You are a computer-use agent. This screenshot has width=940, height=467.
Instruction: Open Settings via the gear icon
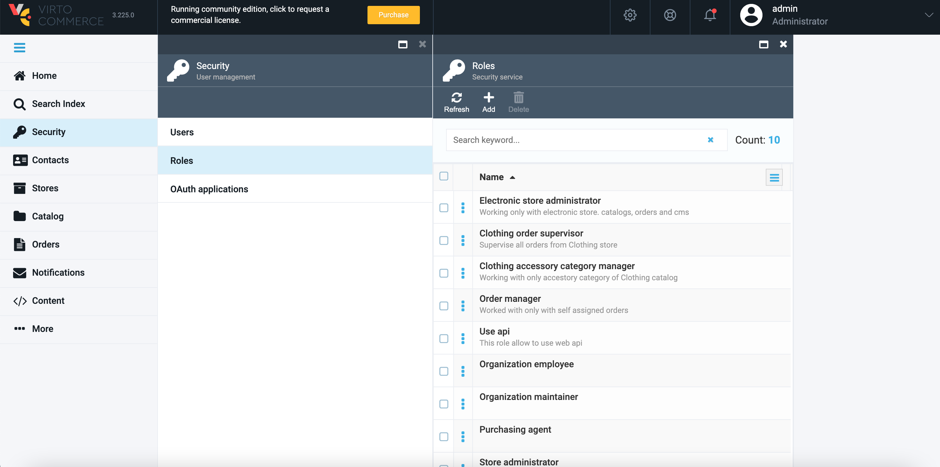(x=630, y=15)
